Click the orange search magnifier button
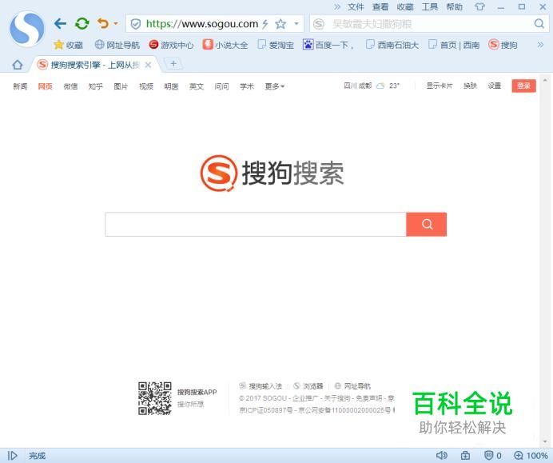 coord(427,224)
